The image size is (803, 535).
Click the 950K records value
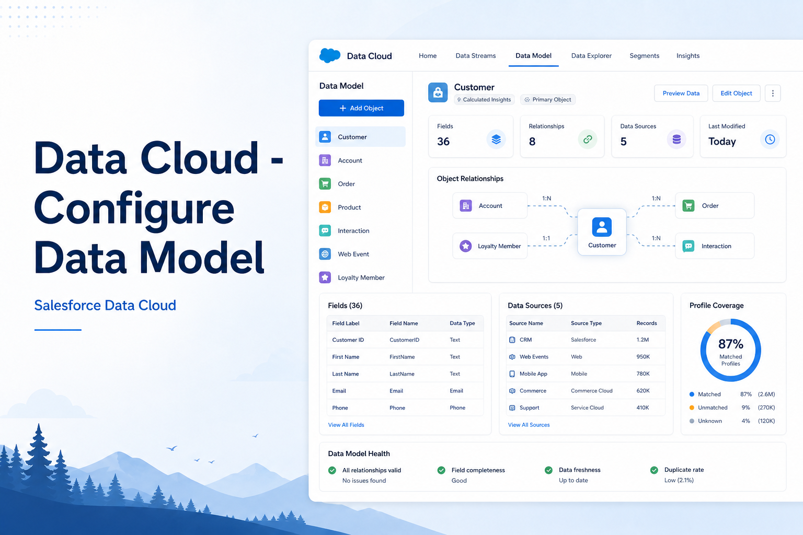(643, 357)
